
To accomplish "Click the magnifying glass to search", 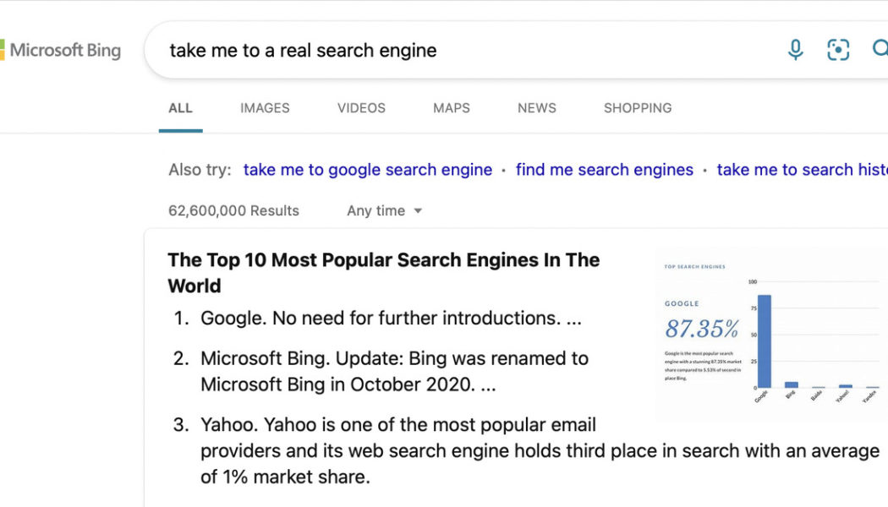I will [x=880, y=50].
